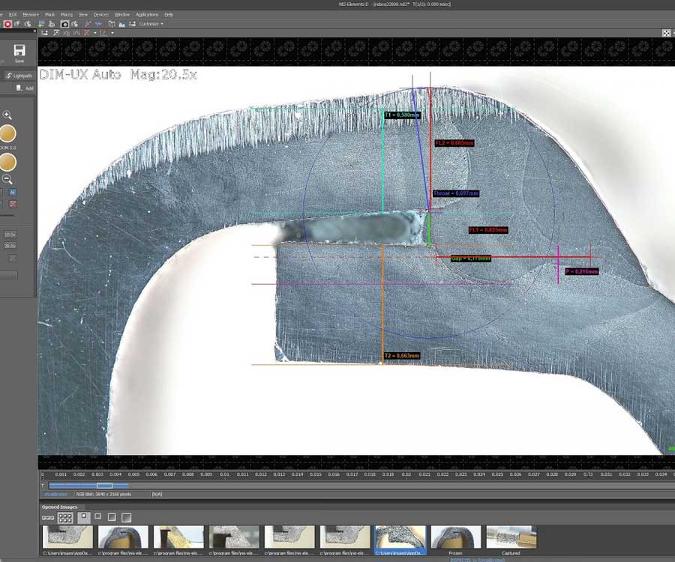Screen dimensions: 675x562
Task: Click the camera capture icon in toolbar
Action: click(x=64, y=24)
